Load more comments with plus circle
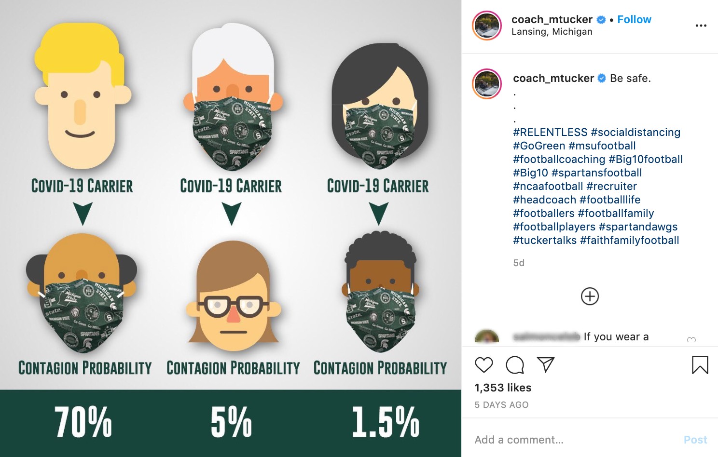This screenshot has height=457, width=718. pos(590,296)
